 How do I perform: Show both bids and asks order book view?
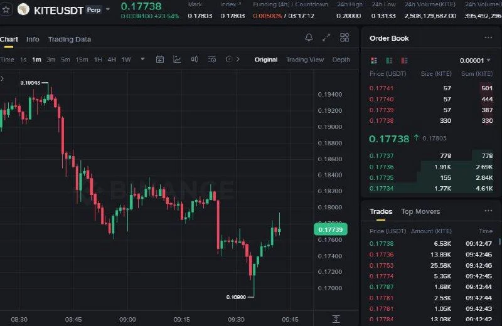(373, 60)
